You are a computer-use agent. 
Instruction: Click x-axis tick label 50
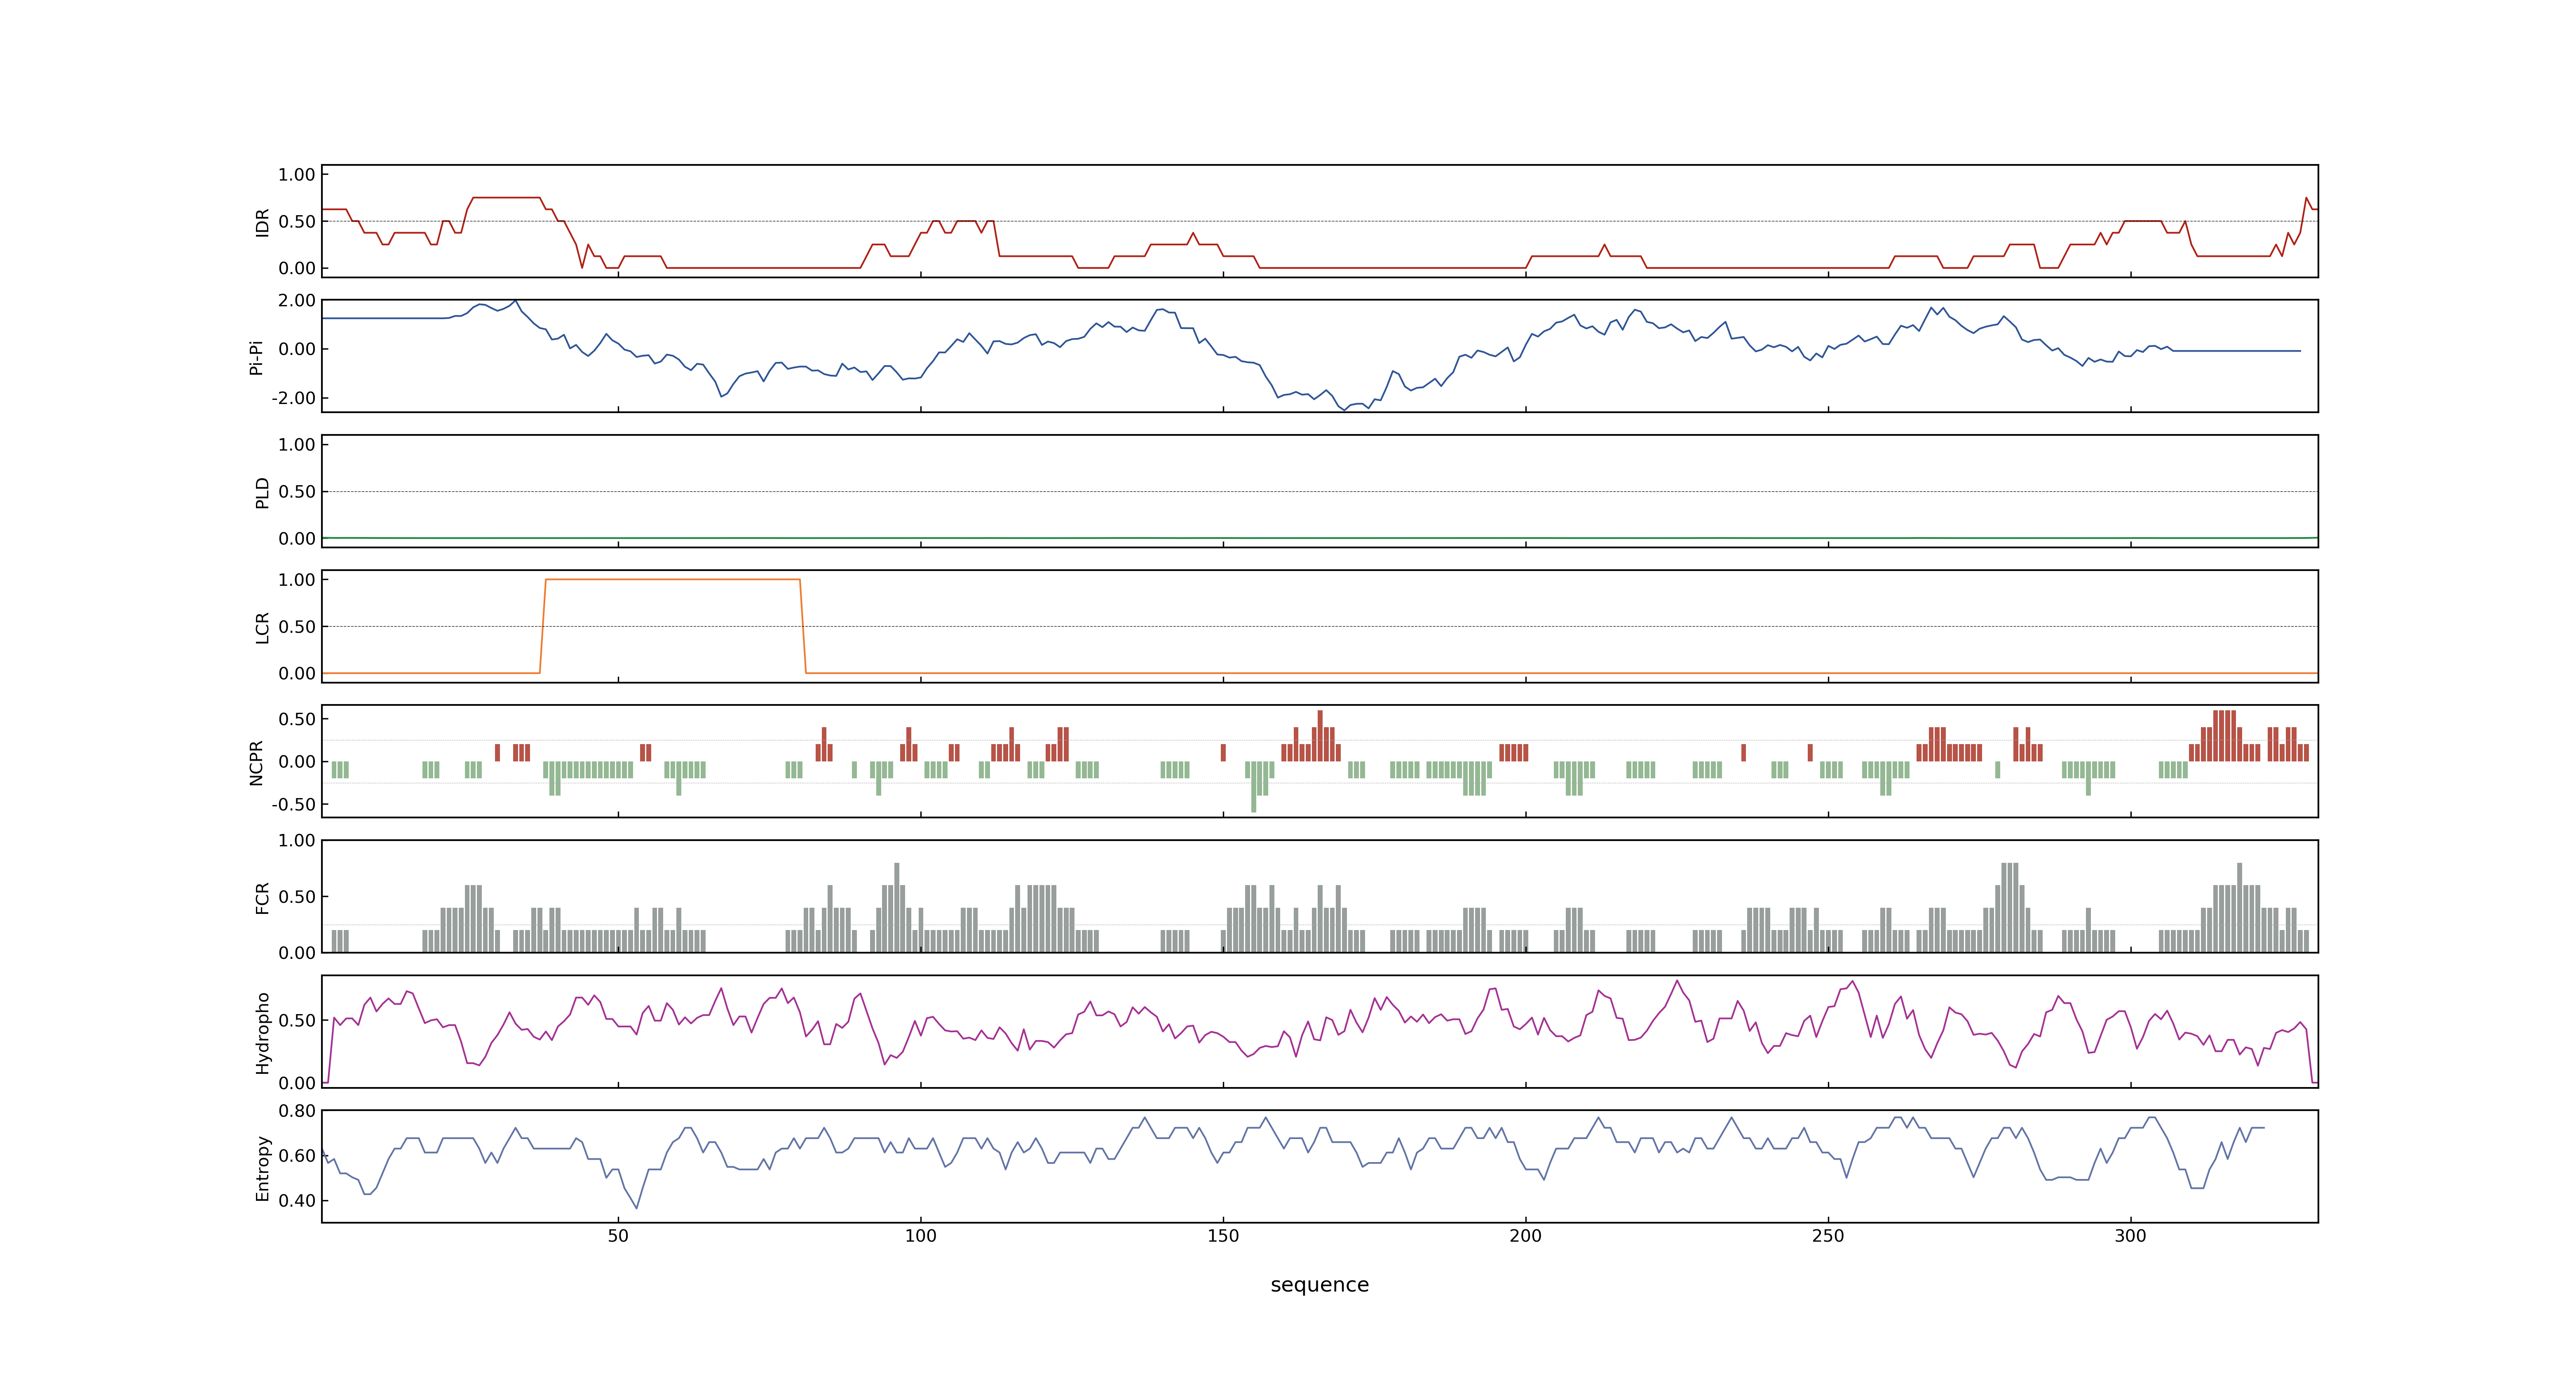(618, 1236)
